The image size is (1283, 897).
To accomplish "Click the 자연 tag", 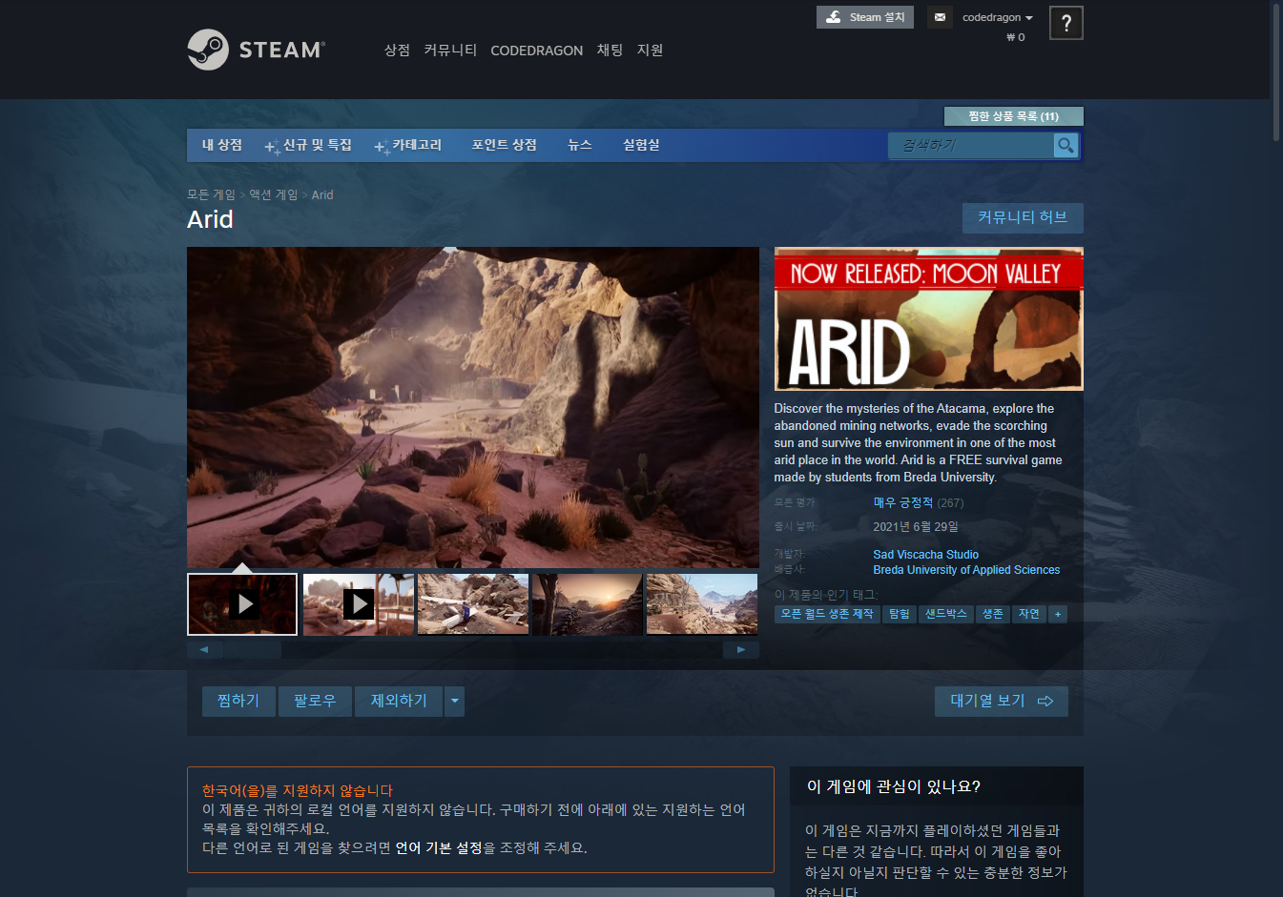I will (1028, 614).
